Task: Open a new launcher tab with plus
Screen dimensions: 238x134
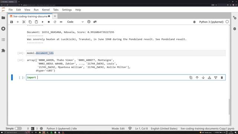Action: (x=55, y=16)
